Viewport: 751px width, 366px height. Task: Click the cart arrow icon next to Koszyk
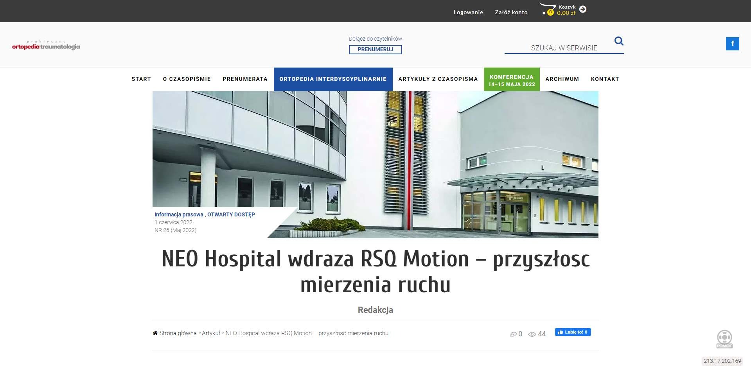[583, 9]
